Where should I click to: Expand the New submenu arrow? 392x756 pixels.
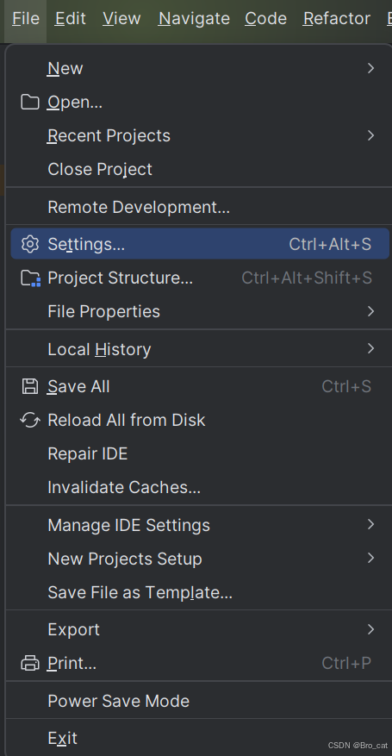(x=370, y=68)
